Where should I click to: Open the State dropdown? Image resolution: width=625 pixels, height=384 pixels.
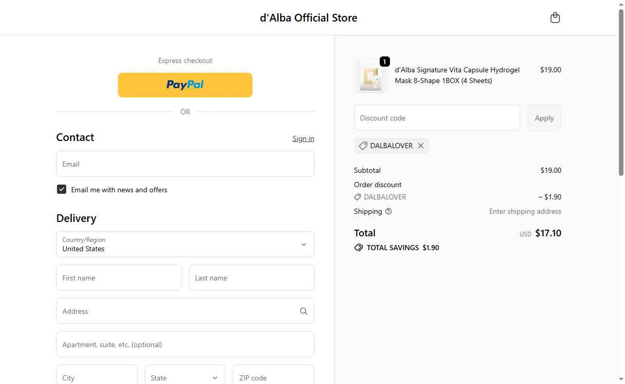click(185, 377)
